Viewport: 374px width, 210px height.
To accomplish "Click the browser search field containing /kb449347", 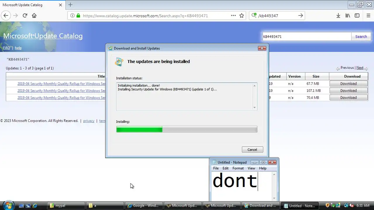I will click(x=277, y=16).
